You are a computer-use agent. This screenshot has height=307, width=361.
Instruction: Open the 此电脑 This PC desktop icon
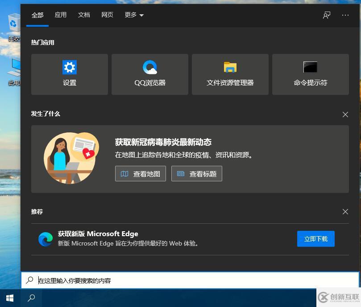14,72
